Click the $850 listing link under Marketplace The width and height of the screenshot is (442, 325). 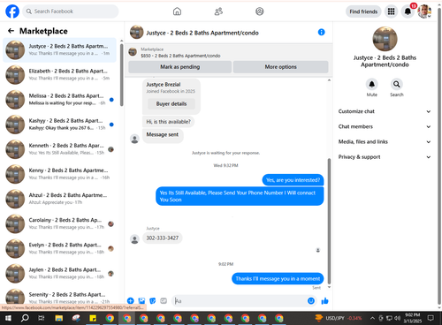tap(180, 56)
